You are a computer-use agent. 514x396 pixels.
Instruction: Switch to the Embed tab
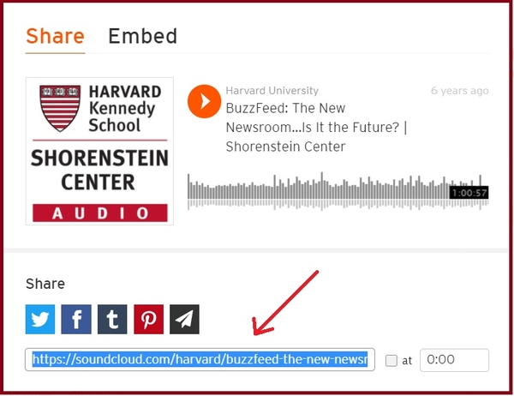tap(142, 36)
